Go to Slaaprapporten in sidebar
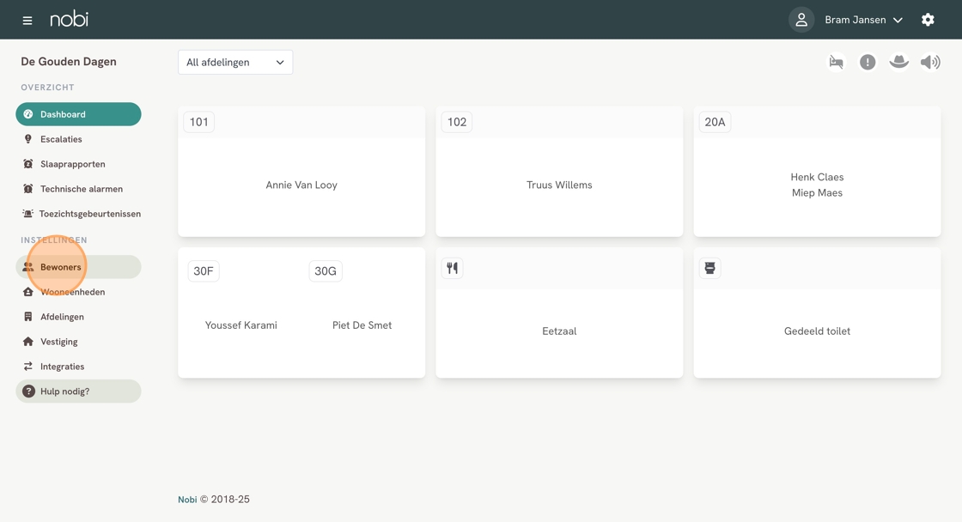 pos(72,164)
